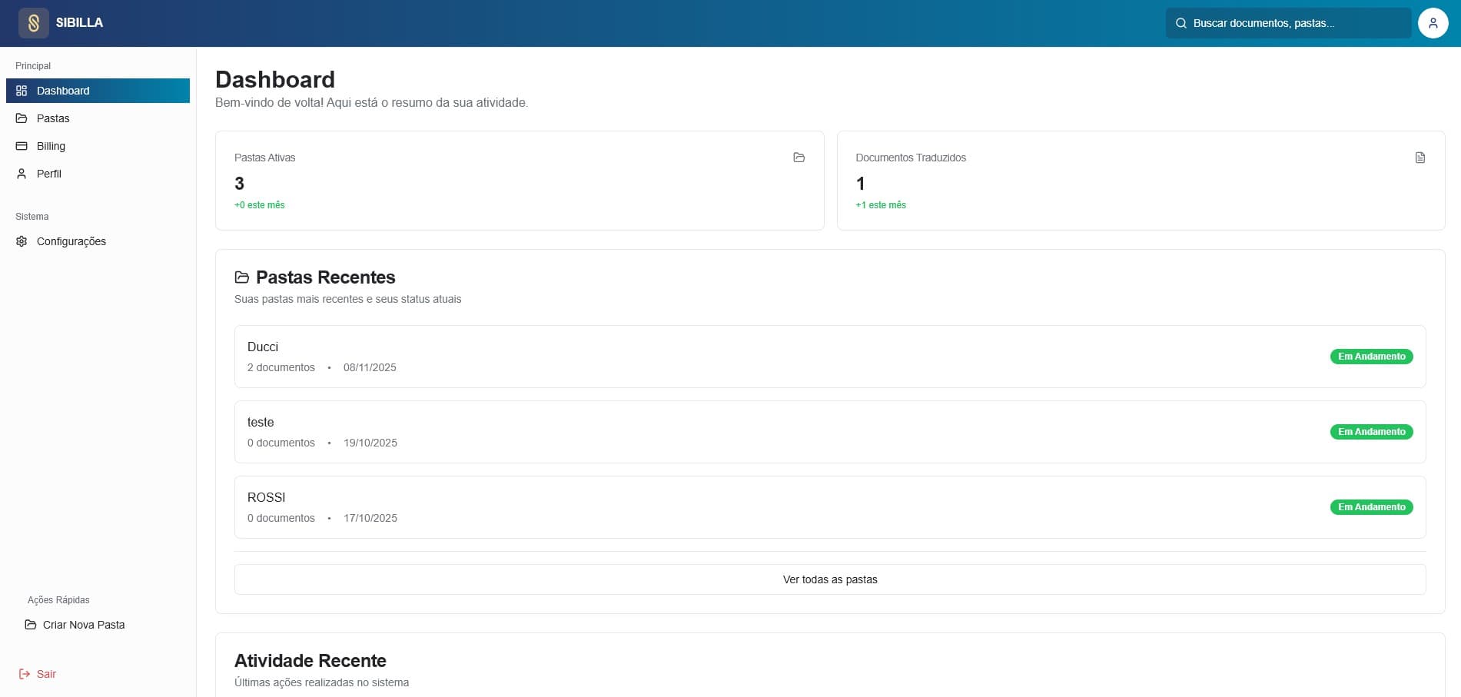1461x697 pixels.
Task: Toggle the Em Andamento badge on ROSSI folder
Action: [x=1371, y=506]
